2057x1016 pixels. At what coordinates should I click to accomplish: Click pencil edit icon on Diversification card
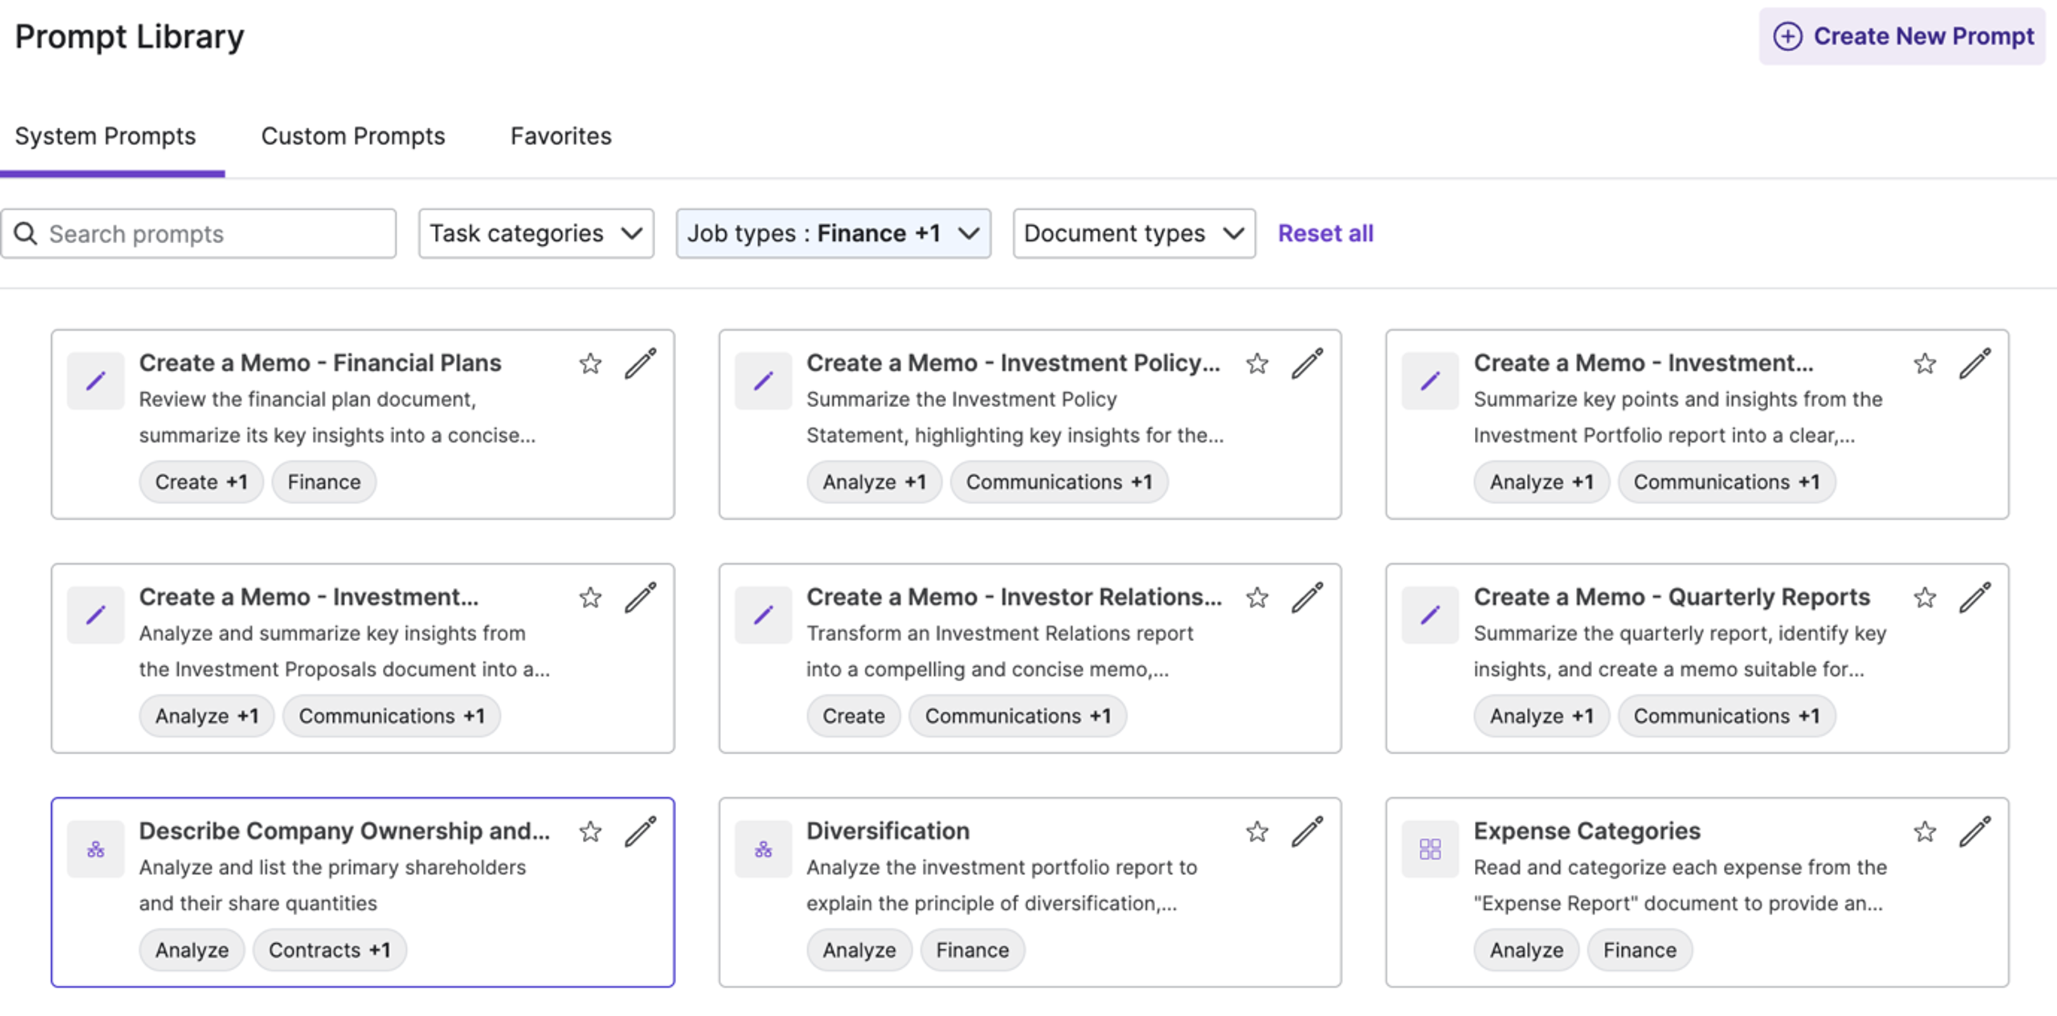[x=1307, y=832]
